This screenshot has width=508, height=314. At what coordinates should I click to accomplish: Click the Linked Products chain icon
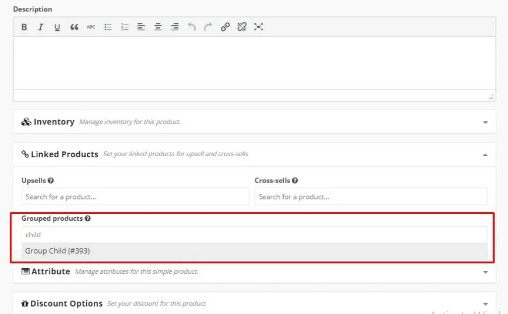point(25,154)
